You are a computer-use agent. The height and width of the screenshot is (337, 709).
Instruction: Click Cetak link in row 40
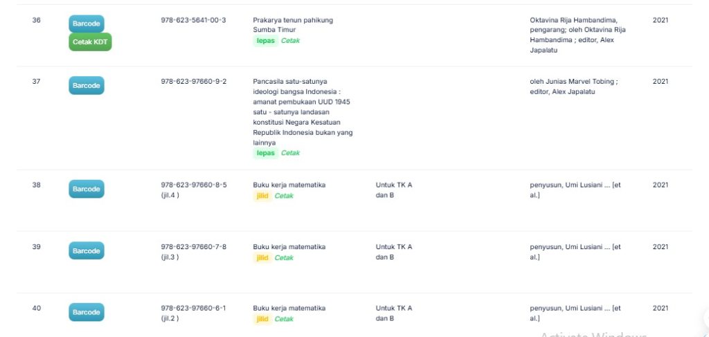tap(284, 319)
